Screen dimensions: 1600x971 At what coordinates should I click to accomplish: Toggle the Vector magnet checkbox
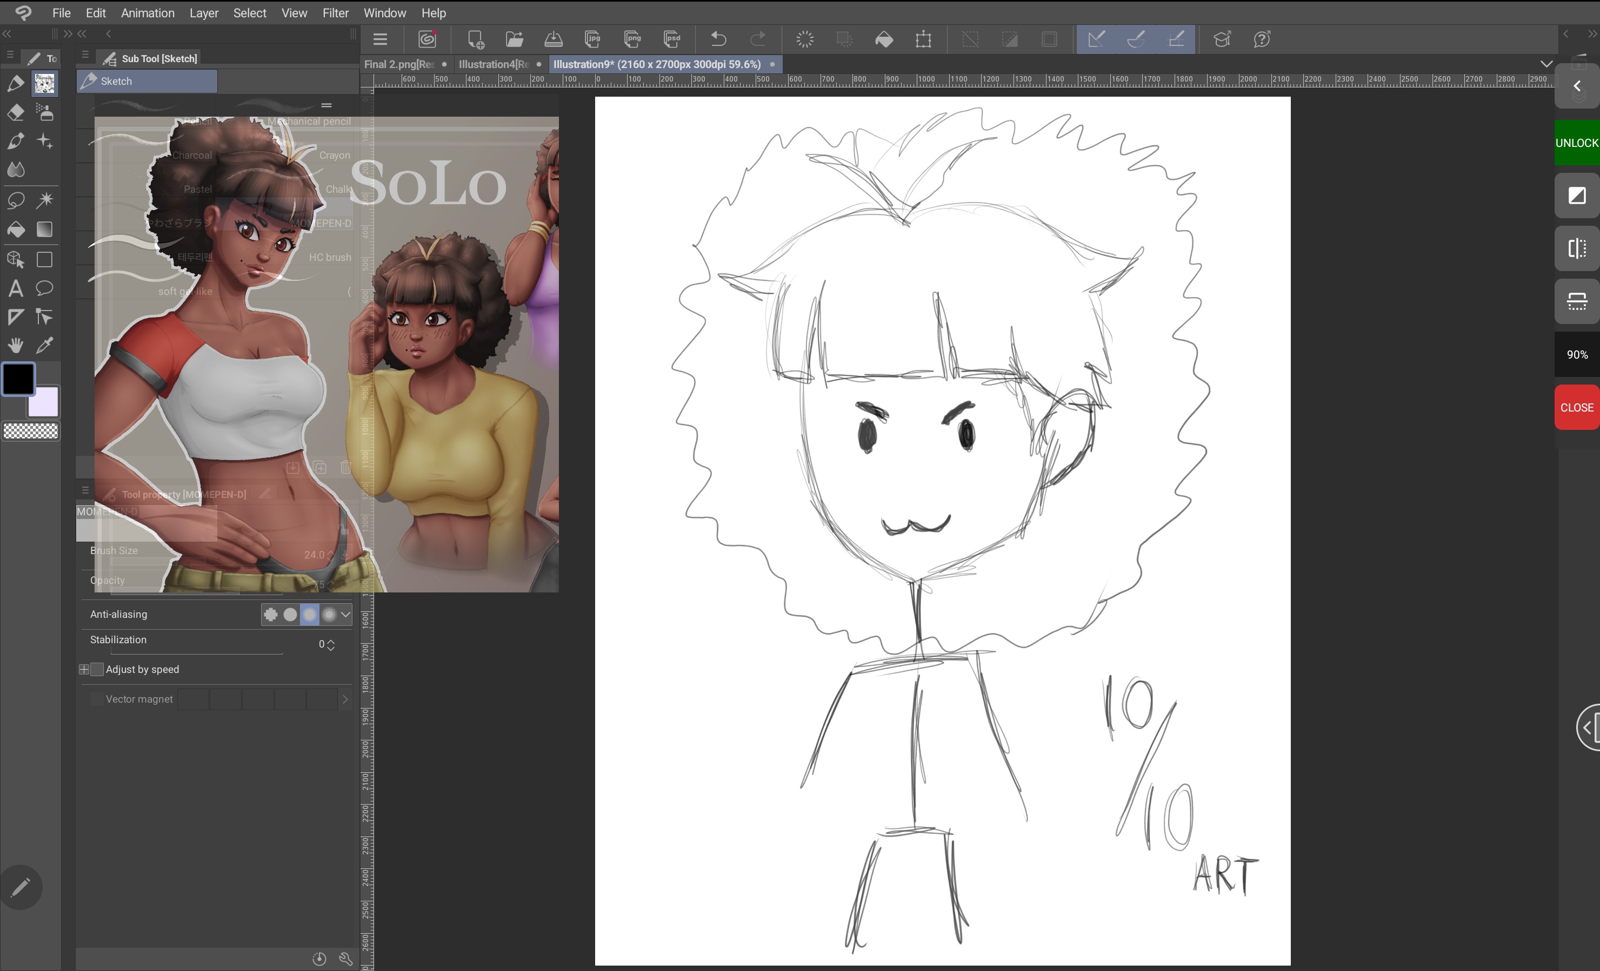point(96,699)
